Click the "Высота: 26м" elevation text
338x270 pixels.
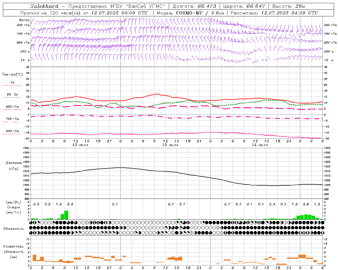click(288, 6)
